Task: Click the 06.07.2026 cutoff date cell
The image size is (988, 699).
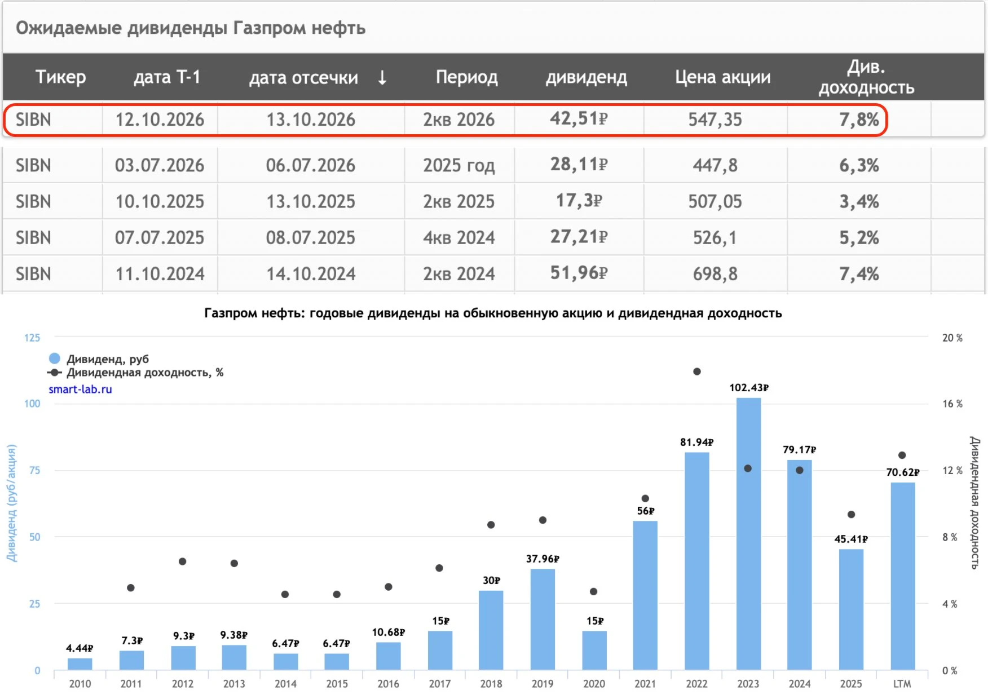Action: tap(311, 165)
